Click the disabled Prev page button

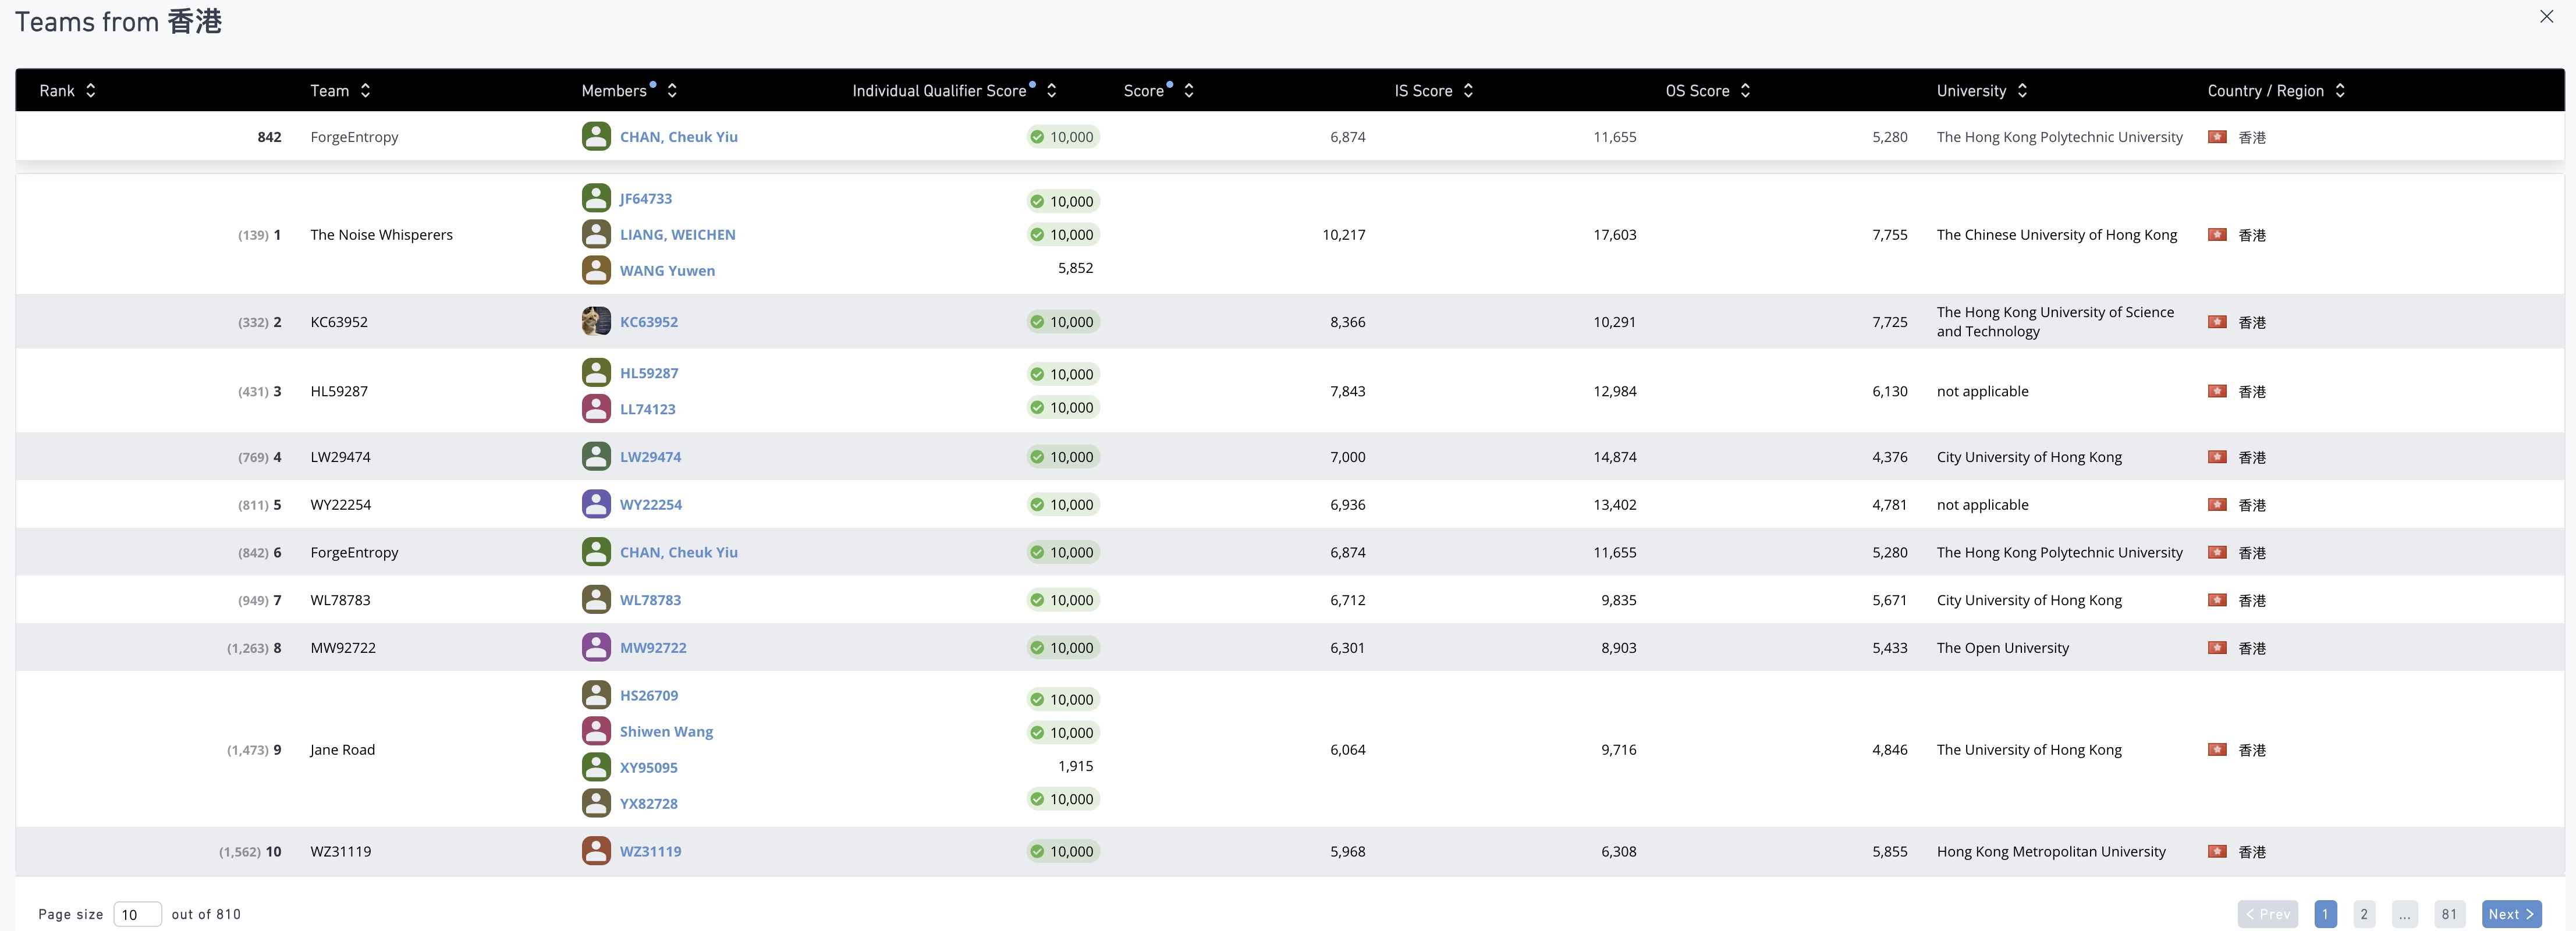pyautogui.click(x=2267, y=914)
